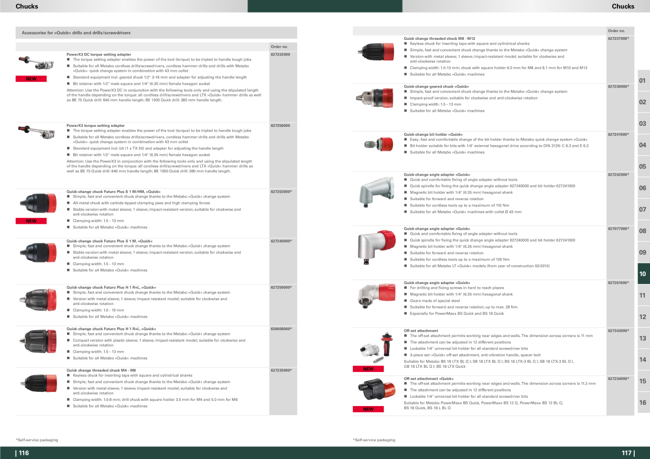The width and height of the screenshot is (650, 459).
Task: Open chapter tab 06
Action: [x=643, y=188]
